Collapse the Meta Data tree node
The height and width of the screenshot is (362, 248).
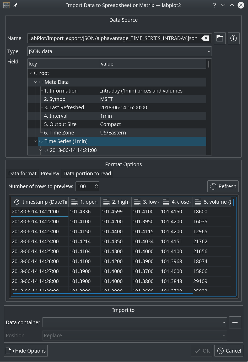point(35,82)
